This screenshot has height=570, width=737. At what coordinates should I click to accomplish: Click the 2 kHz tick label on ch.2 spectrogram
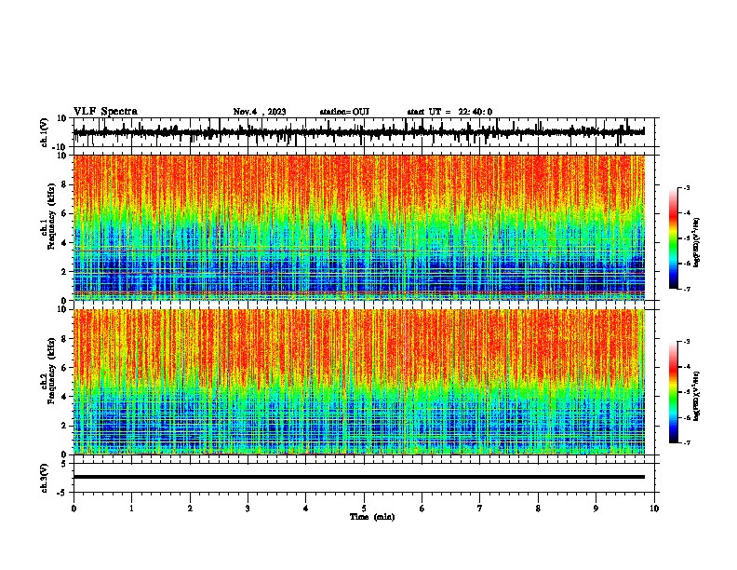(65, 426)
